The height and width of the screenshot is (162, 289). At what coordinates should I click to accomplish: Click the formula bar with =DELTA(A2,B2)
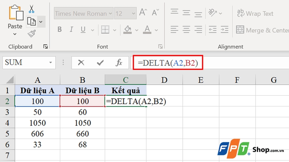pyautogui.click(x=210, y=63)
